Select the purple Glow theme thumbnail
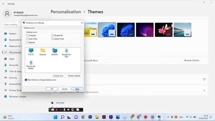215x121 pixels. (x=145, y=30)
